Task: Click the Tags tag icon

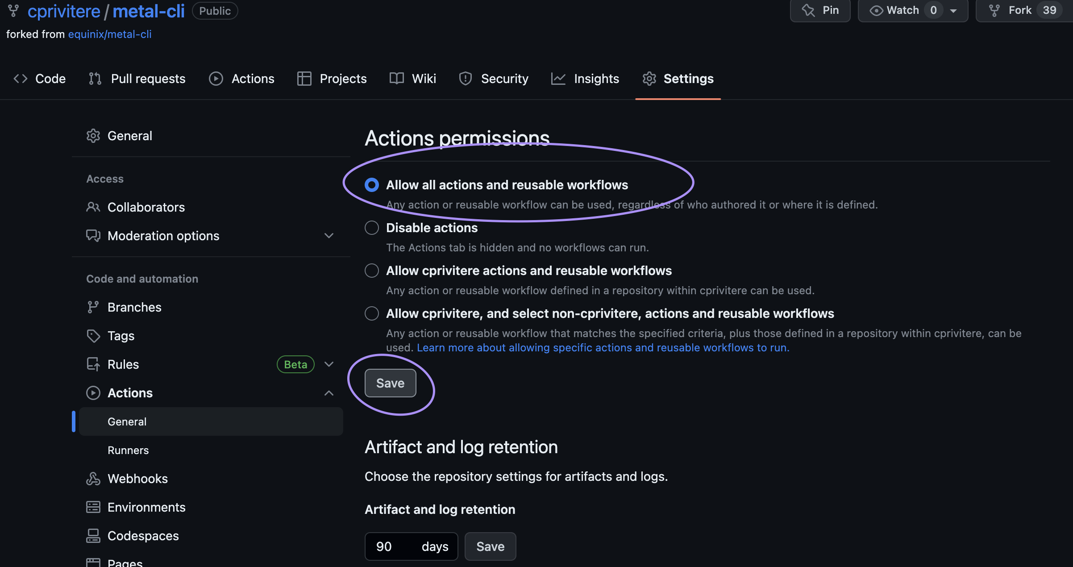Action: click(x=93, y=336)
